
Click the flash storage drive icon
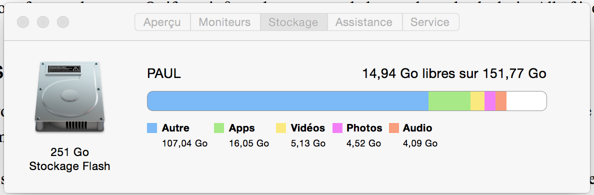pyautogui.click(x=70, y=97)
